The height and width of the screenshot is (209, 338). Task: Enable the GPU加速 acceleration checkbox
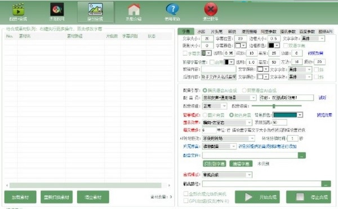click(x=185, y=201)
